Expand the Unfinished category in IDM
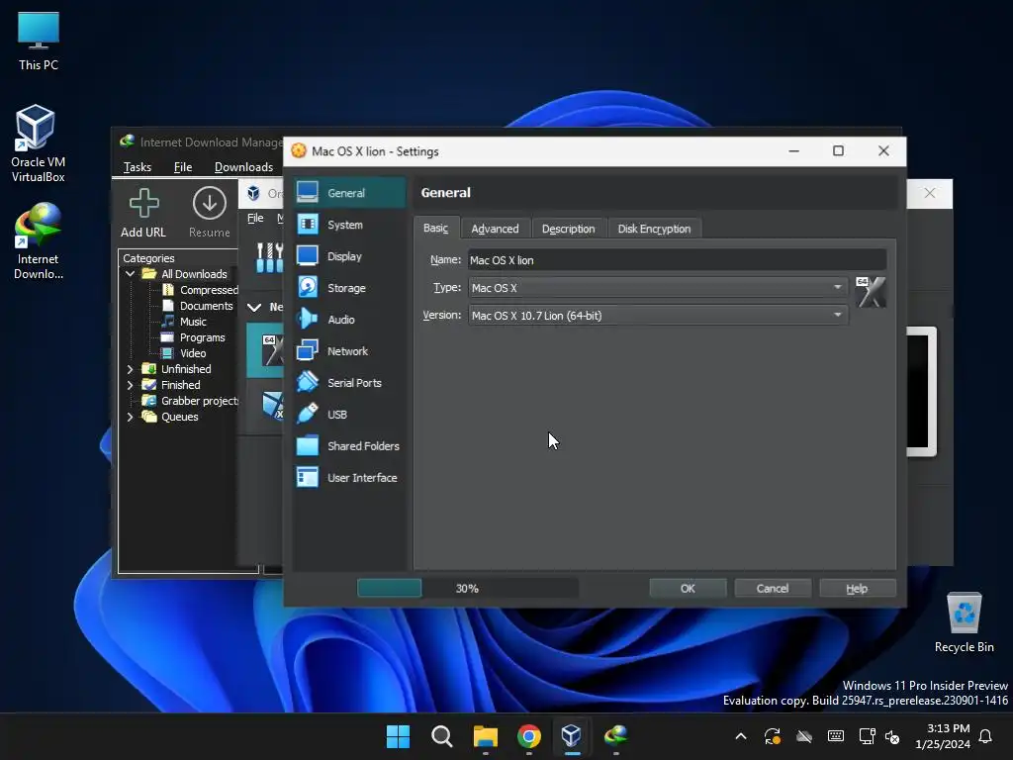The width and height of the screenshot is (1013, 760). 130,369
